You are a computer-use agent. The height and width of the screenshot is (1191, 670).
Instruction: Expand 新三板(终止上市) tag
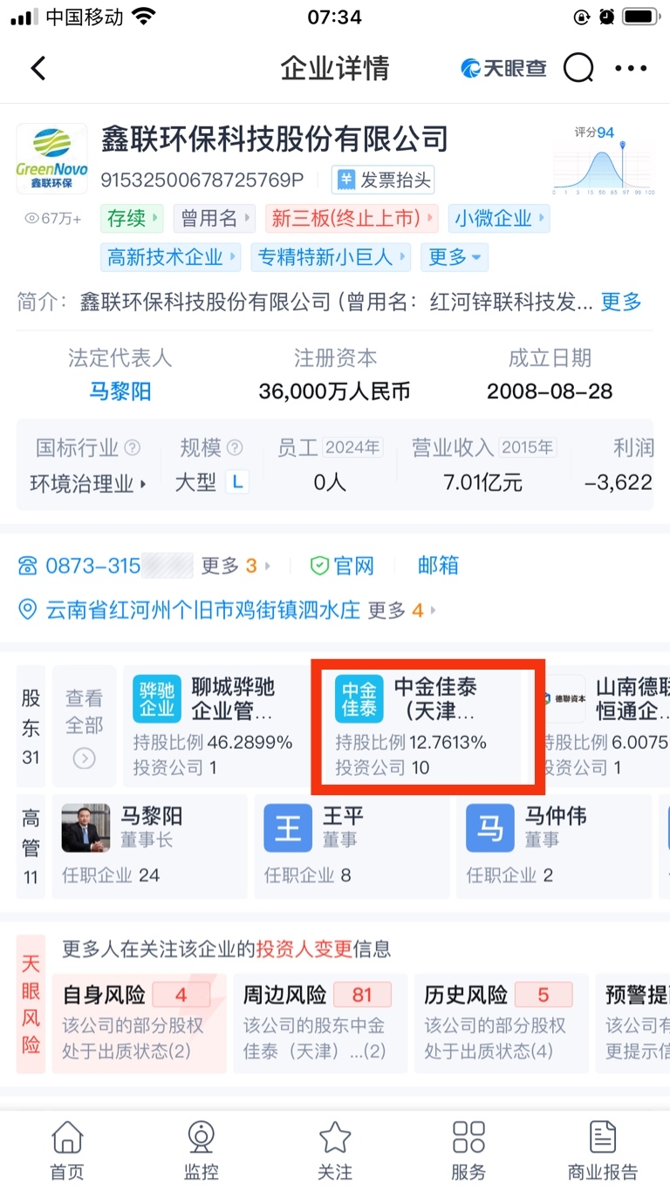352,218
